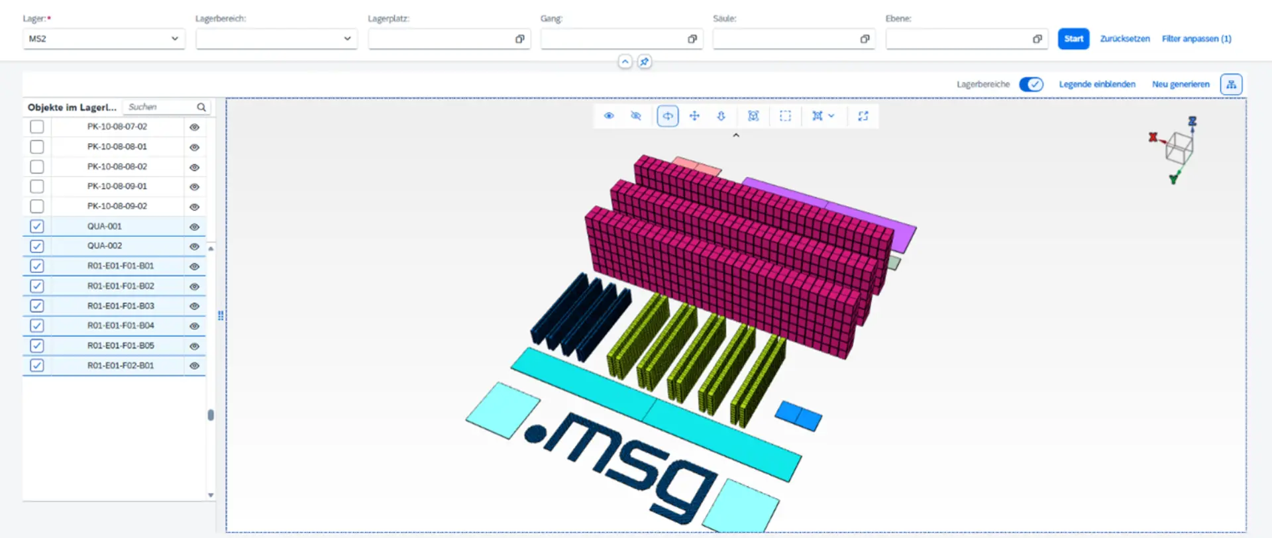This screenshot has width=1272, height=538.
Task: Click the cyan long floor area in 3D view
Action: [x=656, y=414]
